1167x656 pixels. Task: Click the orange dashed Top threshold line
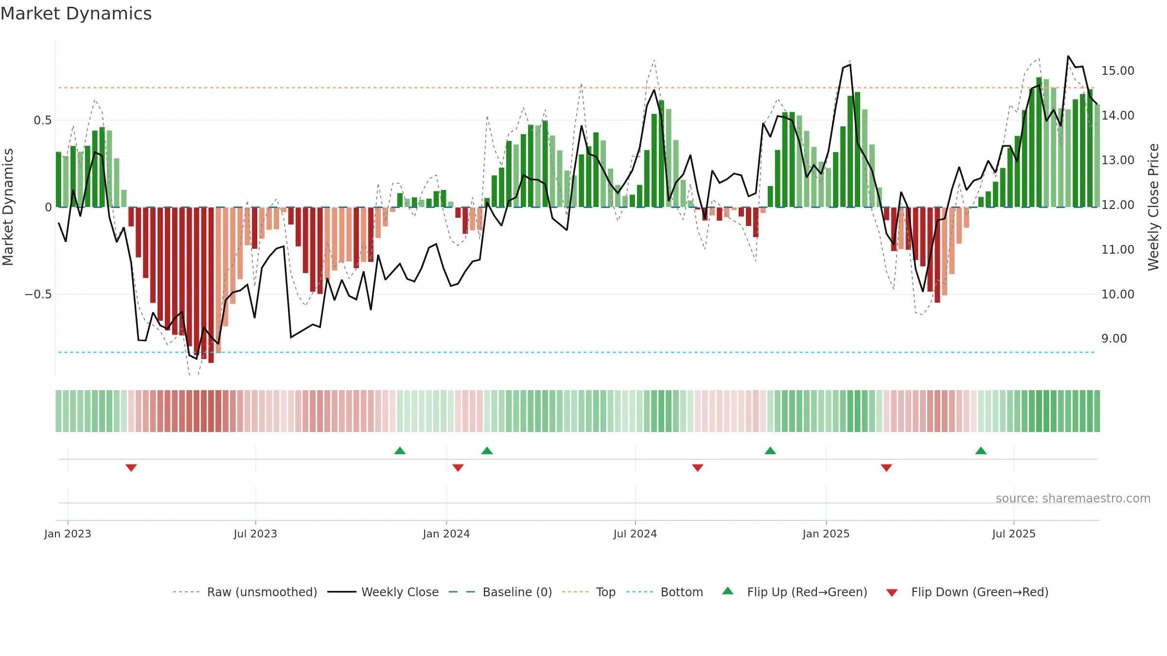(576, 88)
